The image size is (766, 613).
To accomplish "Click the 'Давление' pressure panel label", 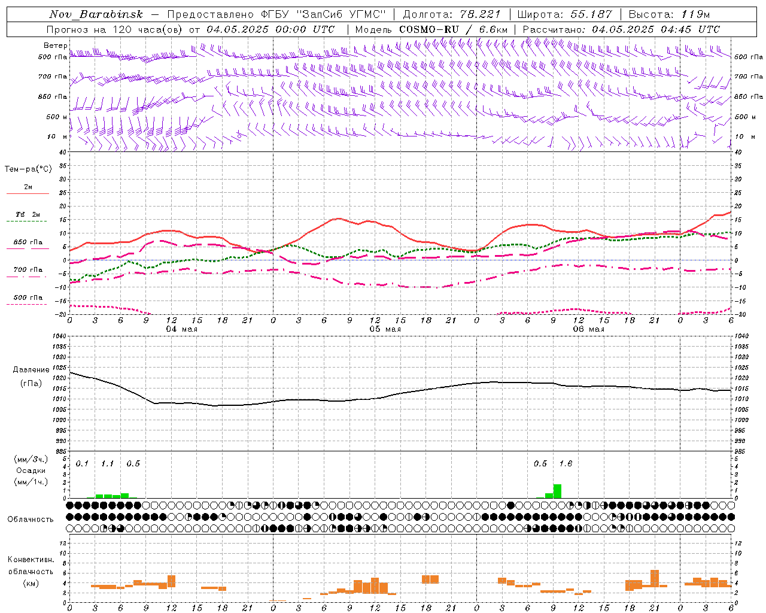I will (31, 370).
